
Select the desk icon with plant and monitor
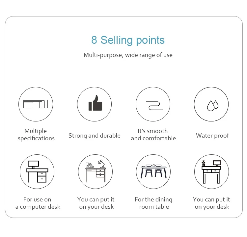[x=211, y=171]
